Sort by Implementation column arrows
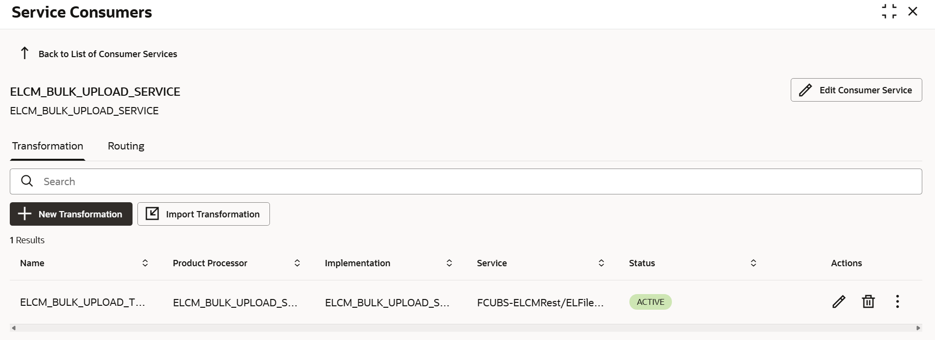The image size is (935, 340). tap(449, 263)
